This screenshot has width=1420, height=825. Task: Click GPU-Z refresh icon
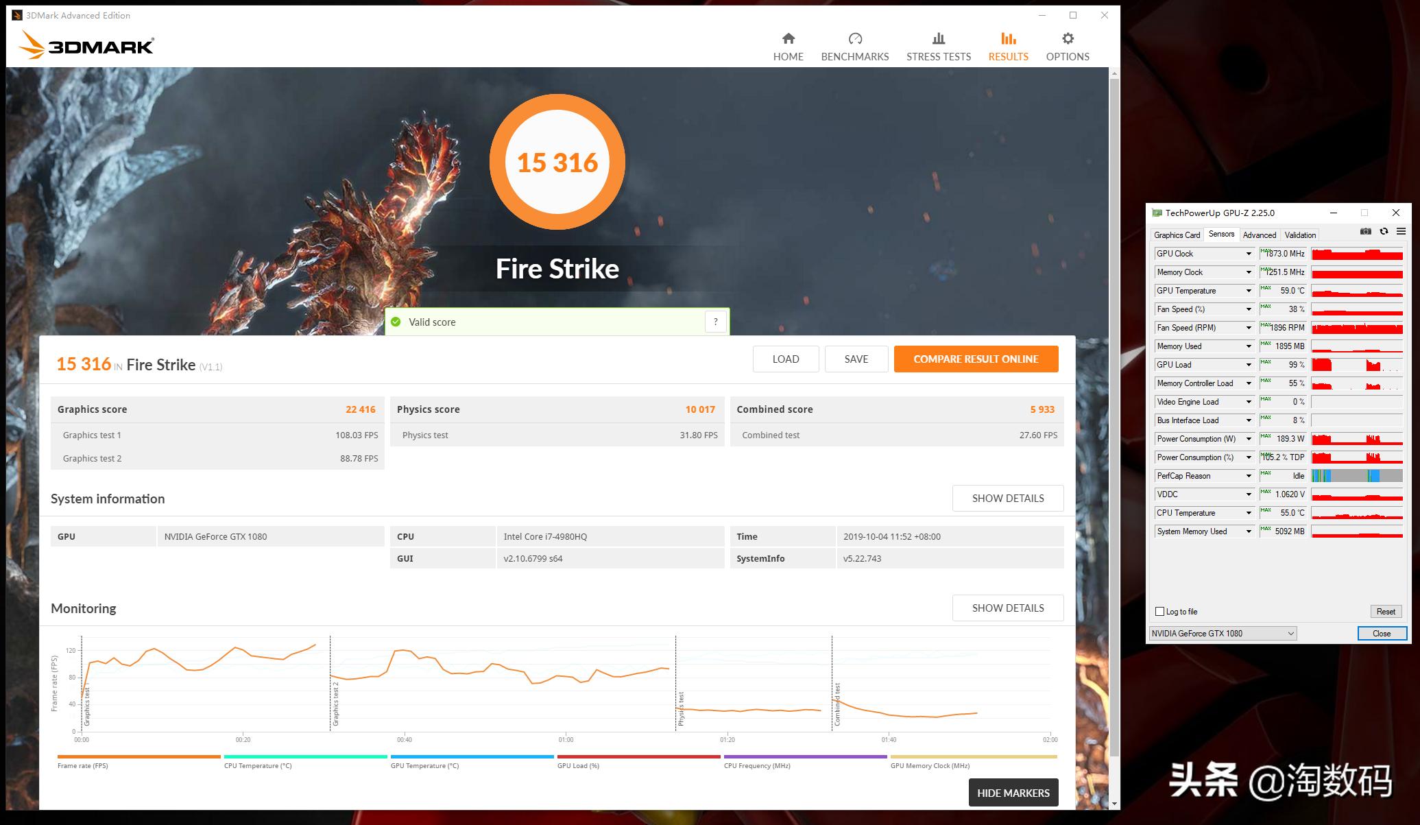click(1384, 232)
